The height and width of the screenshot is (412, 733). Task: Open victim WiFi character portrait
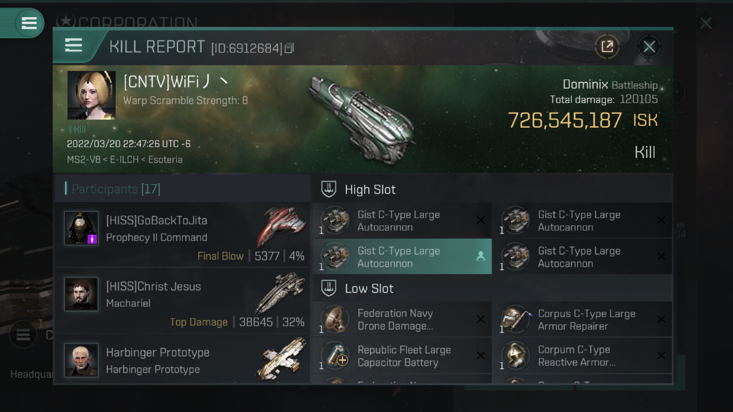(92, 95)
